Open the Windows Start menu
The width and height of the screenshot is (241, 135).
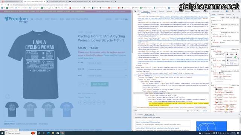[x=2, y=133]
